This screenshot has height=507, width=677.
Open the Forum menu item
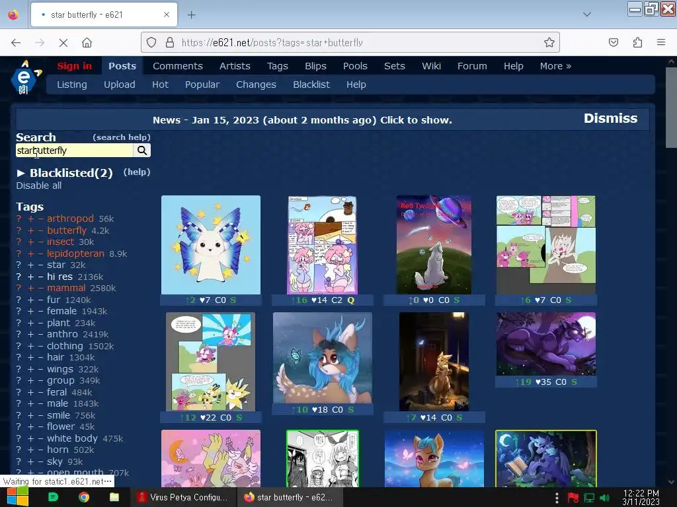click(x=472, y=66)
